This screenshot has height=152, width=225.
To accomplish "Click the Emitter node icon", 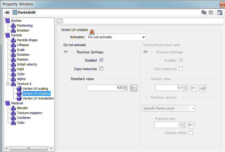I will point(8,21).
